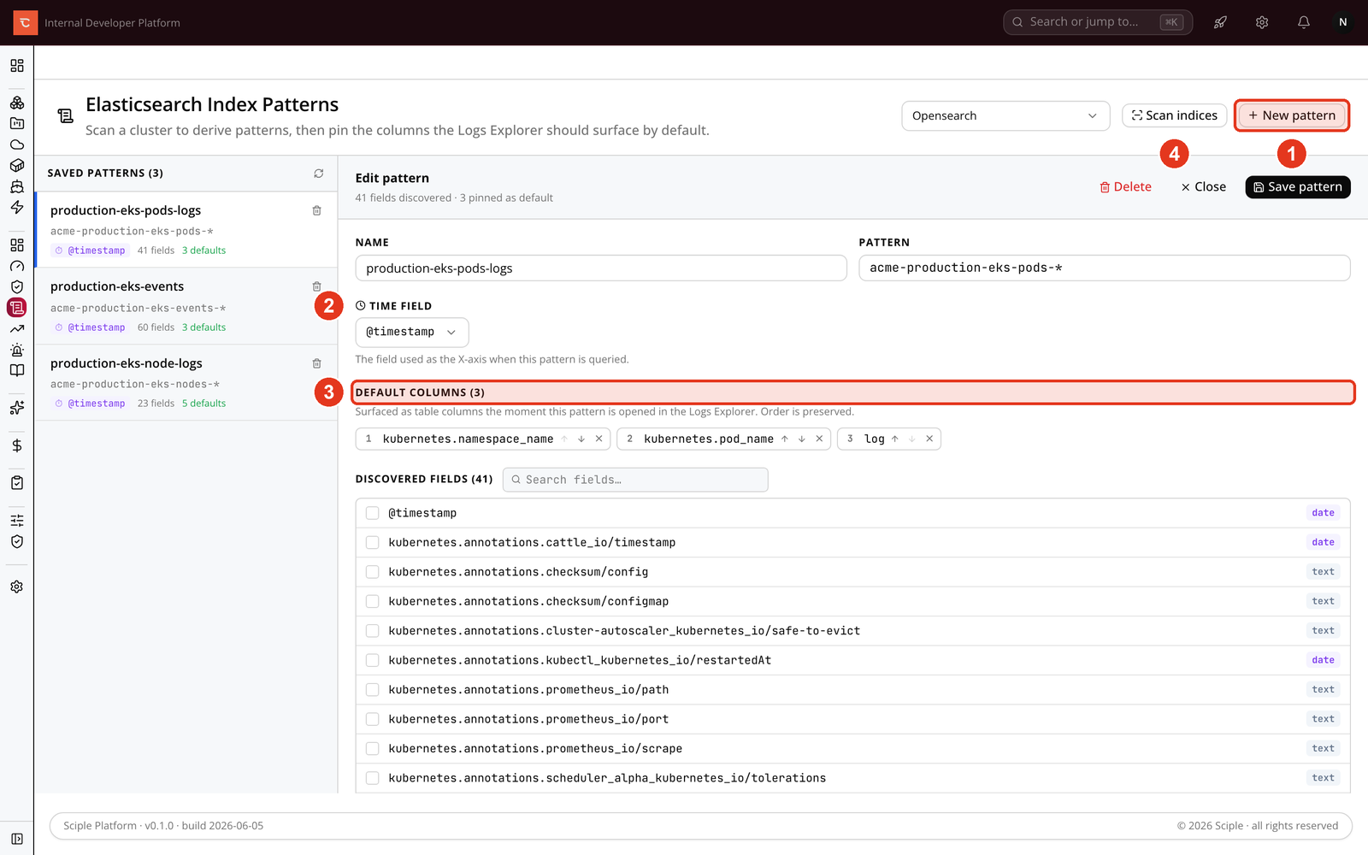Open the stacked cubes sidebar icon
This screenshot has width=1368, height=855.
click(17, 103)
